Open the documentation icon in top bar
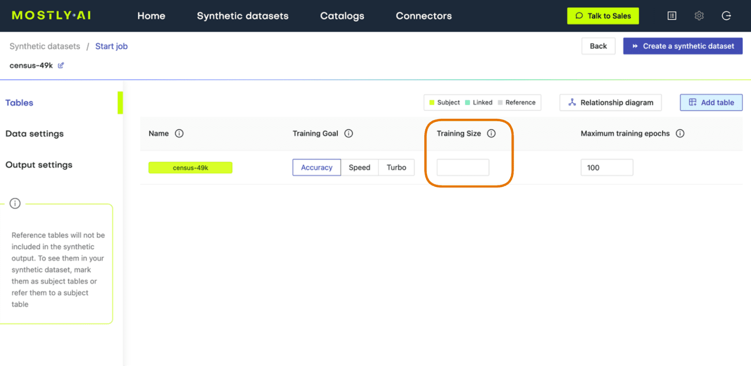Viewport: 751px width, 366px height. [x=672, y=16]
